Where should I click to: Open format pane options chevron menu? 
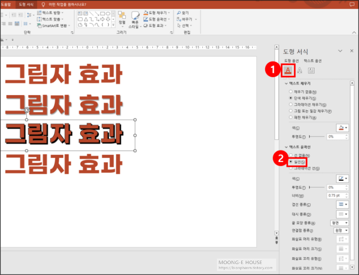340,51
